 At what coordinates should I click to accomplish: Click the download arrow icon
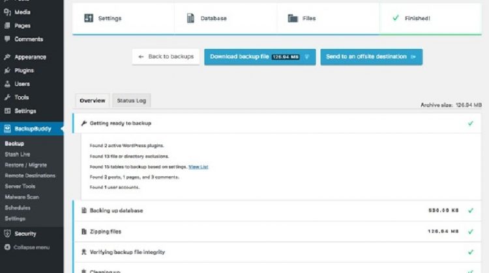click(x=307, y=57)
